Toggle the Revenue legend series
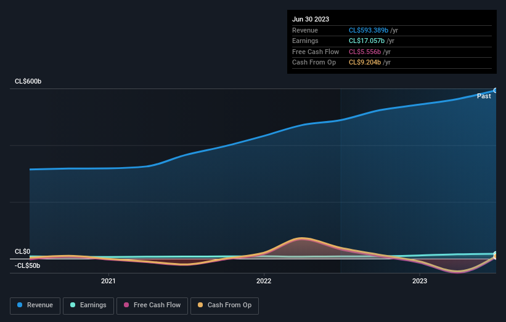 pos(35,305)
